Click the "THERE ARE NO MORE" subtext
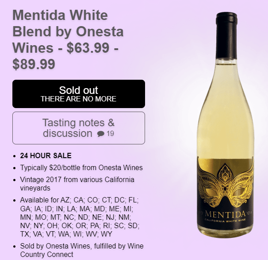268x260 pixels. (78, 99)
